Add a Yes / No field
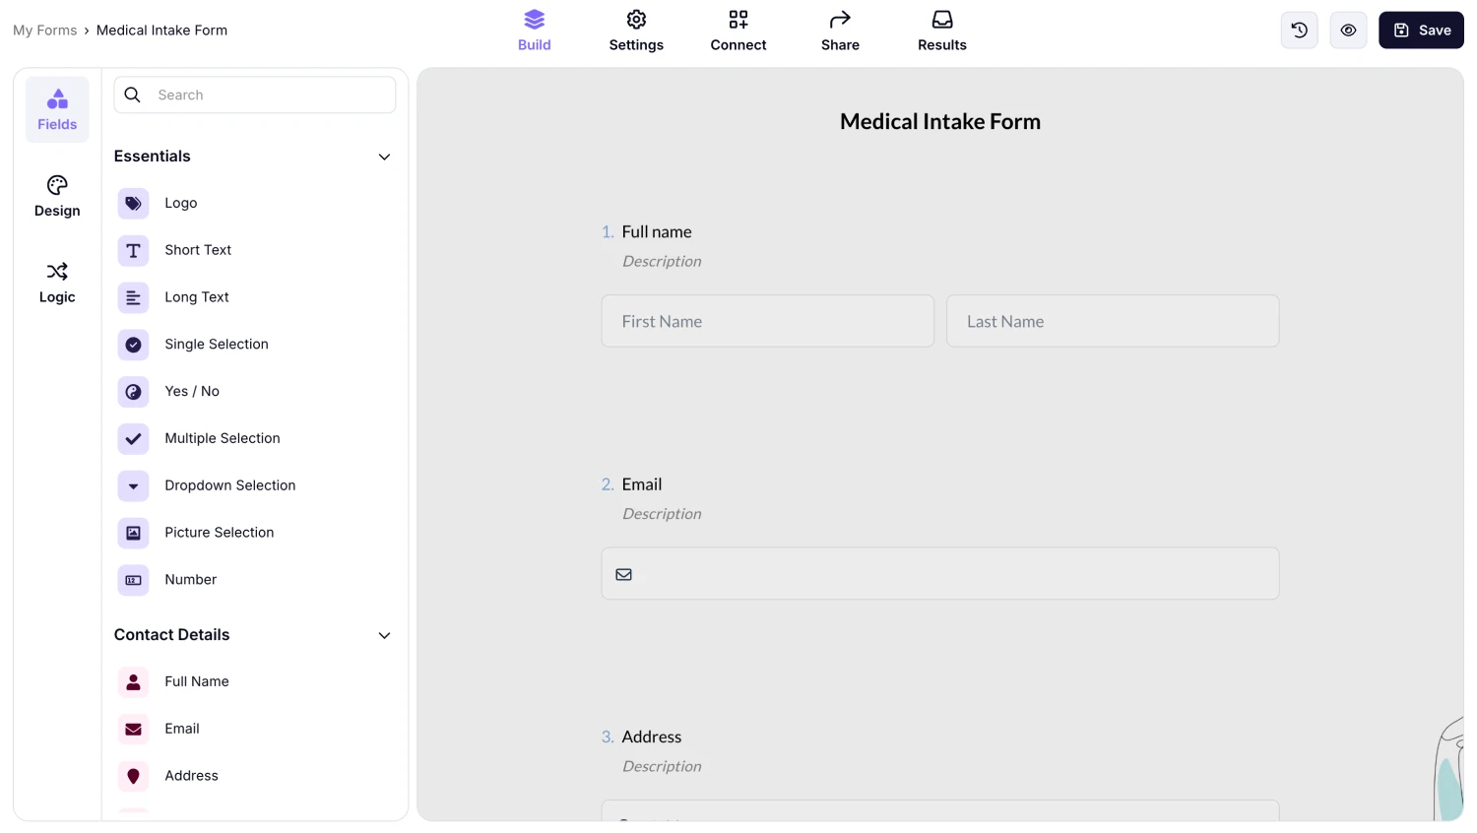The image size is (1477, 833). 191,391
